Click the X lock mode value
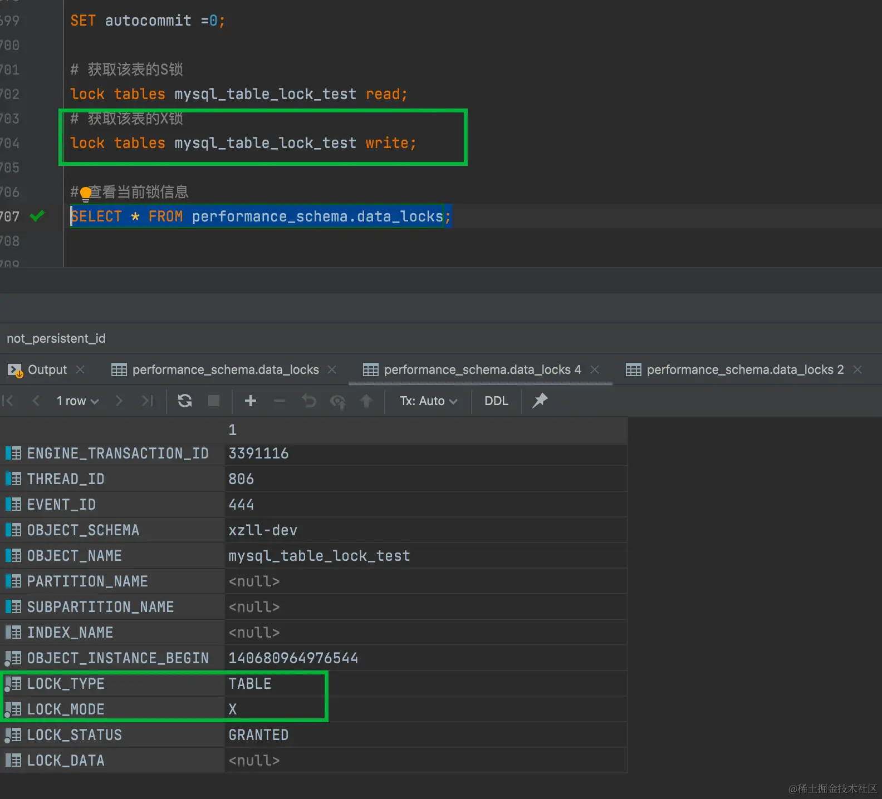The image size is (882, 799). pyautogui.click(x=426, y=709)
